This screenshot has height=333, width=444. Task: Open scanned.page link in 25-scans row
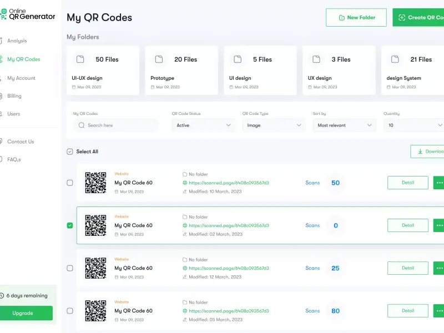click(229, 268)
